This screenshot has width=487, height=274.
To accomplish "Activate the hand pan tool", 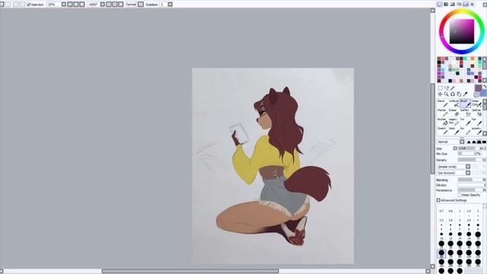I will coord(459,94).
